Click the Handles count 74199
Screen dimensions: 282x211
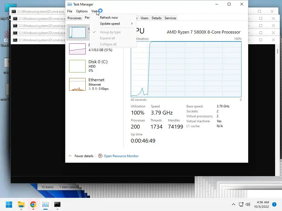[175, 127]
